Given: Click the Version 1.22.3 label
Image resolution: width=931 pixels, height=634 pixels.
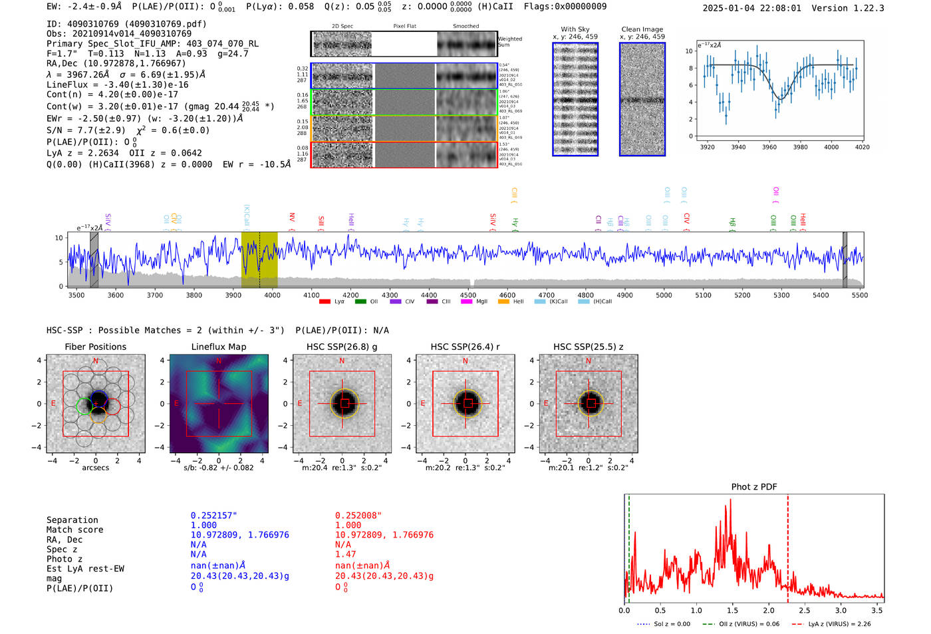Looking at the screenshot, I should coord(849,9).
